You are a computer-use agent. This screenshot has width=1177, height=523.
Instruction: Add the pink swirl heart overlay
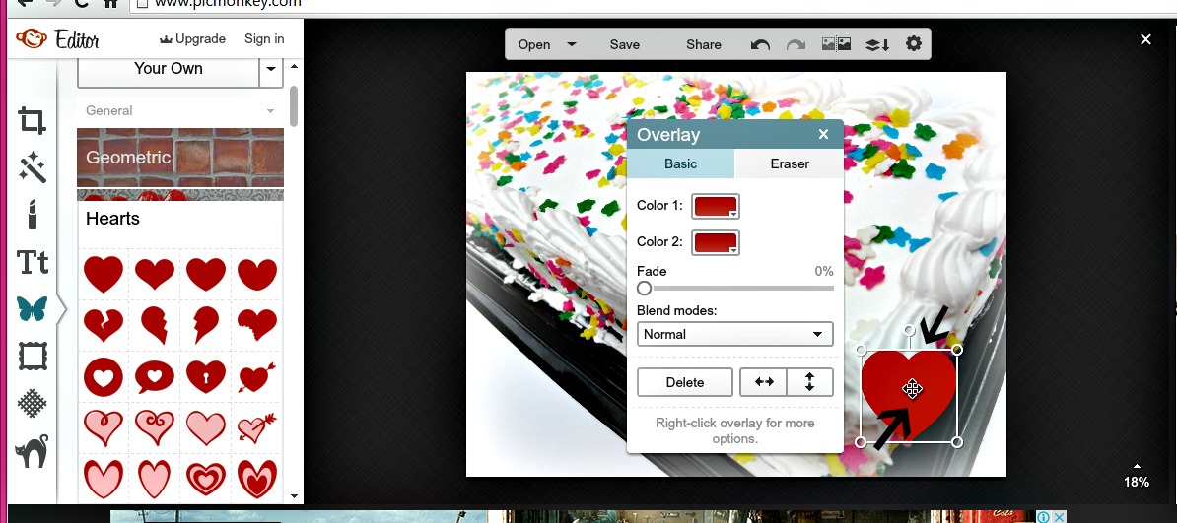155,427
